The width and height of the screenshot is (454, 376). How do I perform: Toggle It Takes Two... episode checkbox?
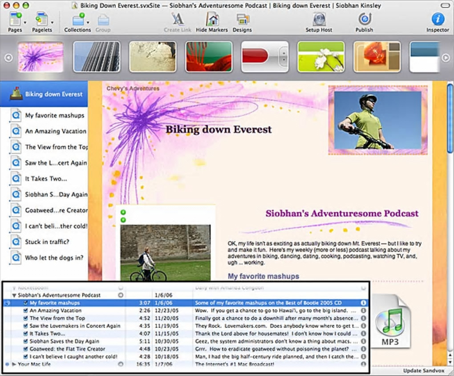[25, 333]
